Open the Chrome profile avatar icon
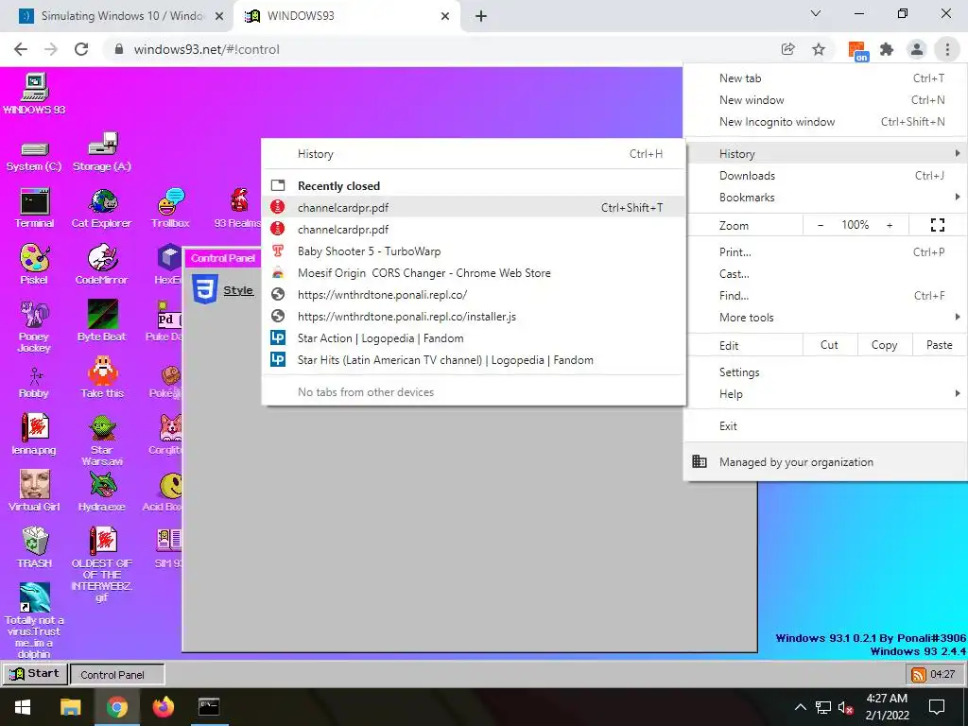The width and height of the screenshot is (968, 726). coord(917,49)
